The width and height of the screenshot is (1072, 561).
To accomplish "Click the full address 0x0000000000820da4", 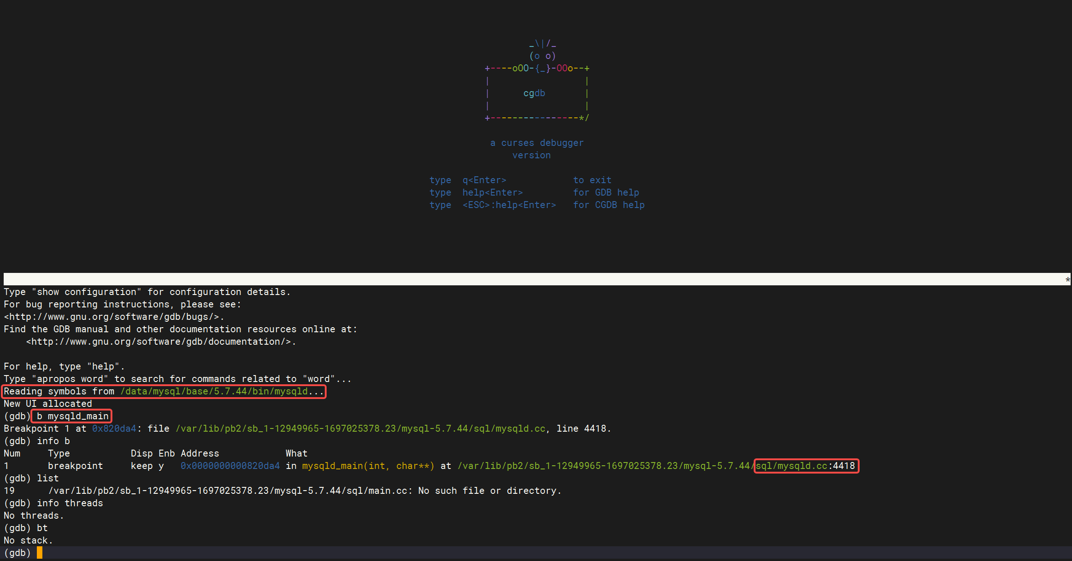I will tap(230, 466).
